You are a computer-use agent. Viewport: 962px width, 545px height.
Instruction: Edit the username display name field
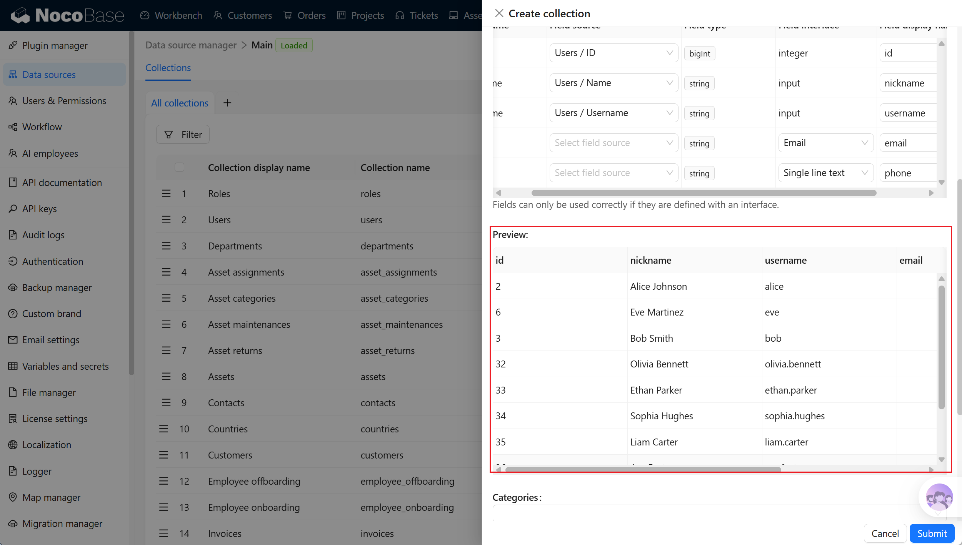coord(908,113)
